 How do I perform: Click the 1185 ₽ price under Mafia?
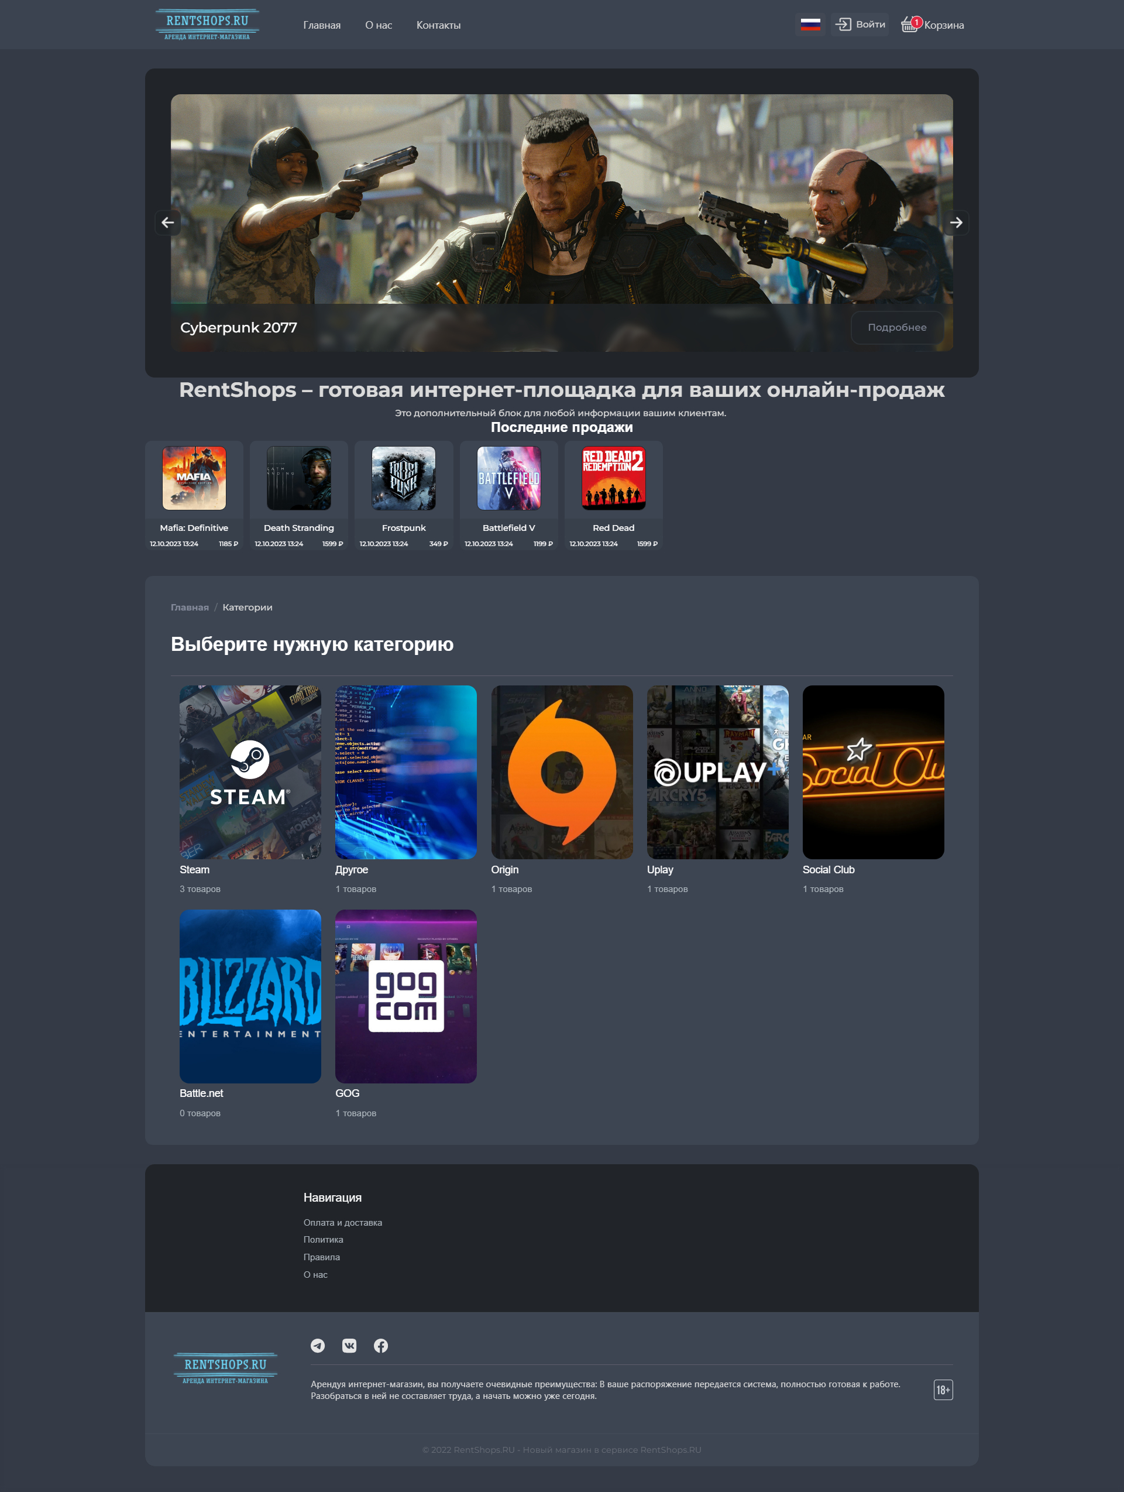pos(228,544)
